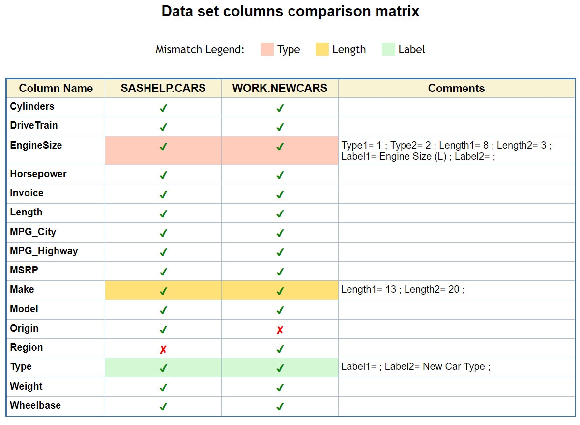Click the Comments column header
The height and width of the screenshot is (425, 580).
point(456,88)
